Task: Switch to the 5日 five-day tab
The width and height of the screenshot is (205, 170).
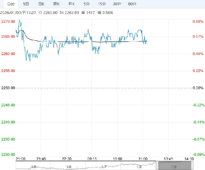Action: click(26, 4)
